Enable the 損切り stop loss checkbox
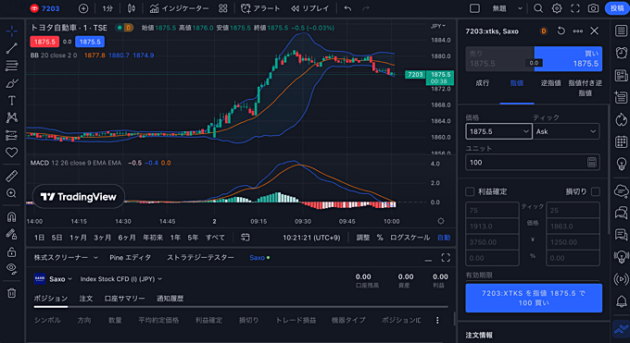Image resolution: width=630 pixels, height=343 pixels. coord(596,191)
